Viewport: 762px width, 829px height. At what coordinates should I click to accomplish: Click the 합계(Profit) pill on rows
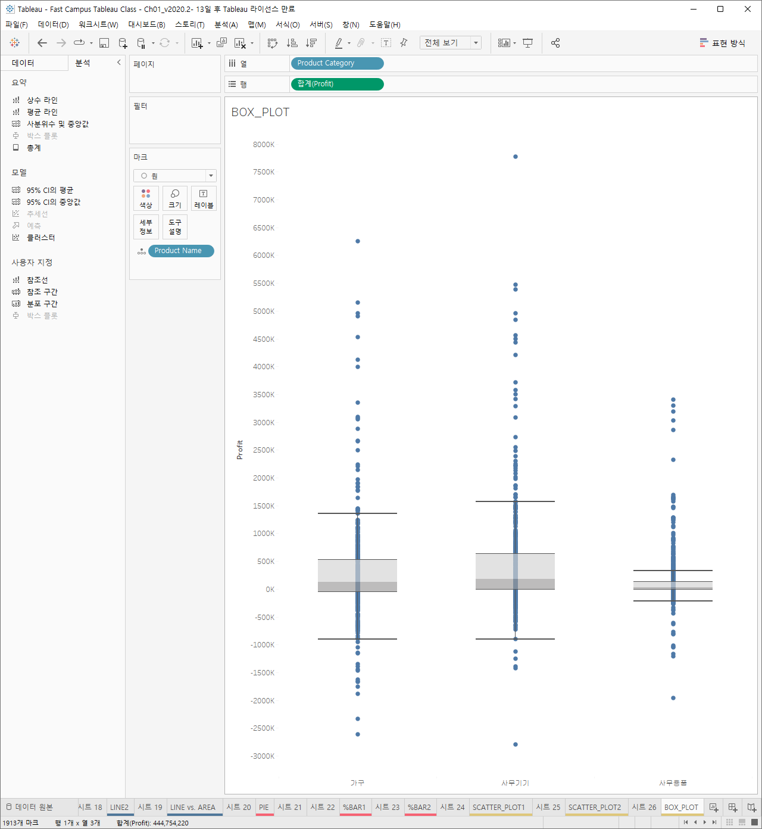coord(337,84)
